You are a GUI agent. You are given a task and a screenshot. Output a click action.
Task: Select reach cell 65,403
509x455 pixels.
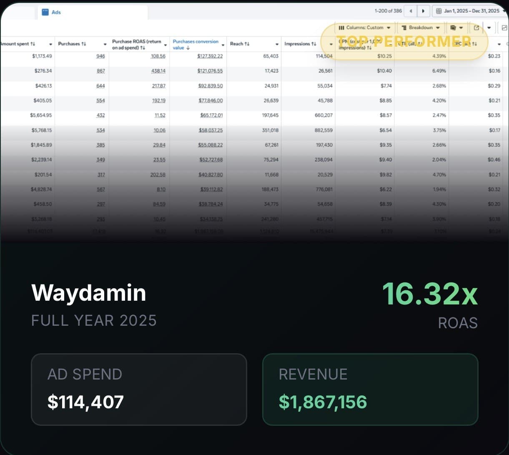[x=271, y=56]
